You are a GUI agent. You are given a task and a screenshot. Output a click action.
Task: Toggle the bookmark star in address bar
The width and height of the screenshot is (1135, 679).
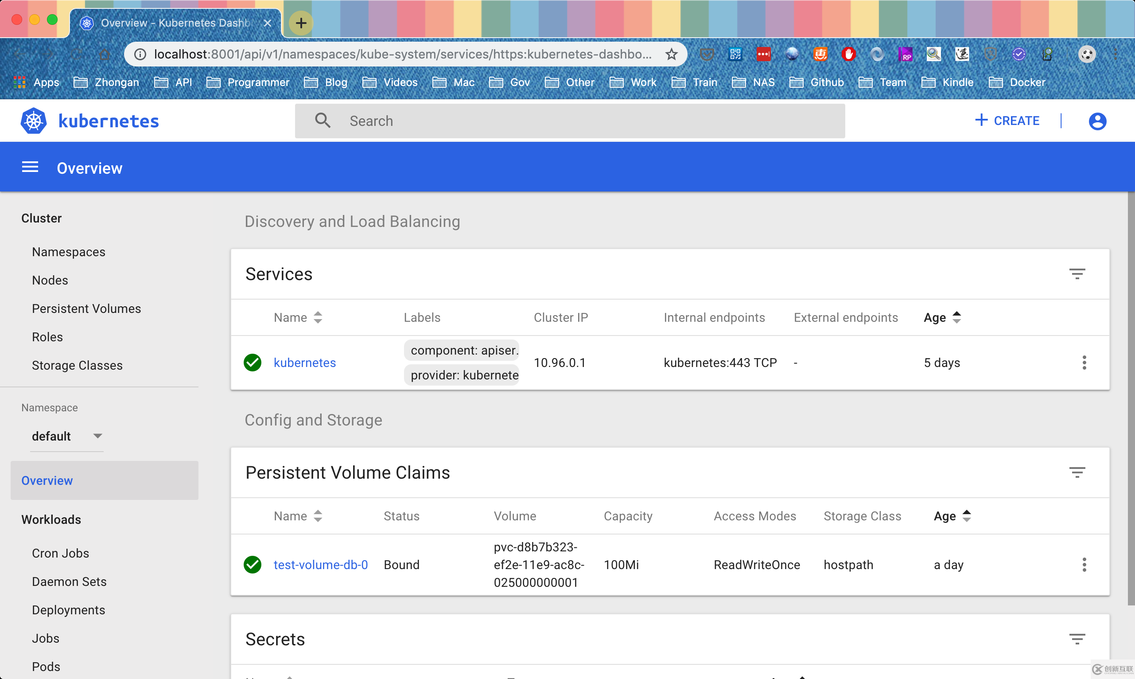pos(671,54)
